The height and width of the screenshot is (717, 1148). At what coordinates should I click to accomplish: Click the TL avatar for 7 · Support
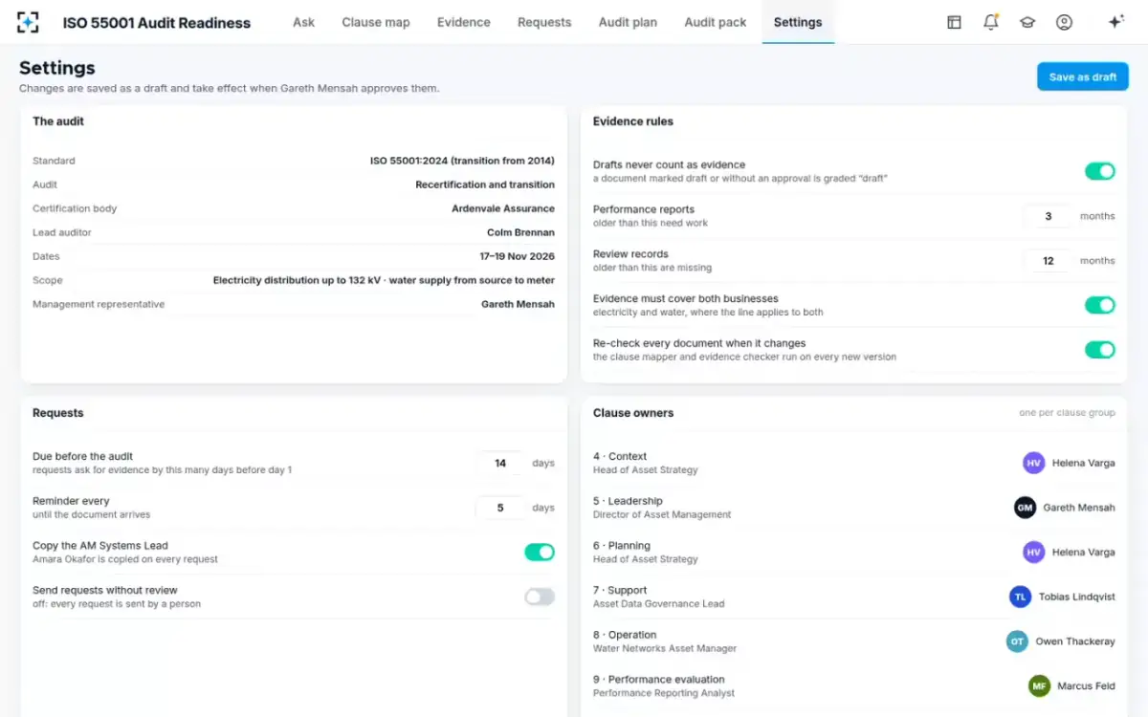[x=1020, y=597]
